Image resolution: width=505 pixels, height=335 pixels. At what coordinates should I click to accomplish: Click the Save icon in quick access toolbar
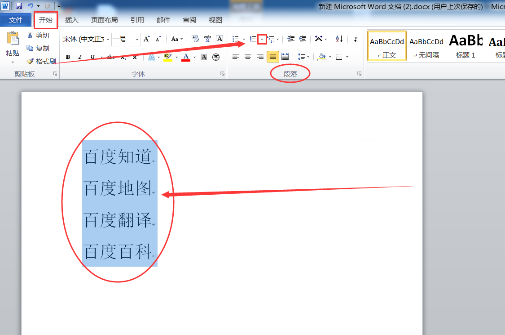(19, 6)
